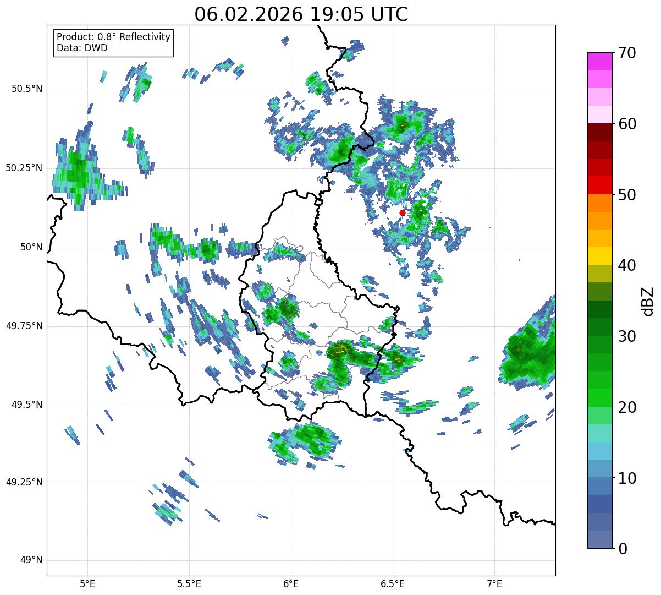Click the 60 colorbar tick label
661x595 pixels.
(x=627, y=124)
